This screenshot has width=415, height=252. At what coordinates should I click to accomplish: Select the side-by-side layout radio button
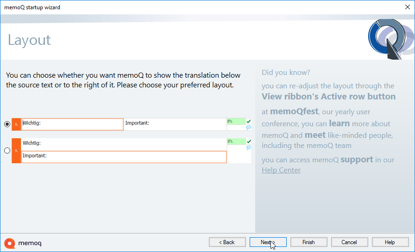pos(7,124)
